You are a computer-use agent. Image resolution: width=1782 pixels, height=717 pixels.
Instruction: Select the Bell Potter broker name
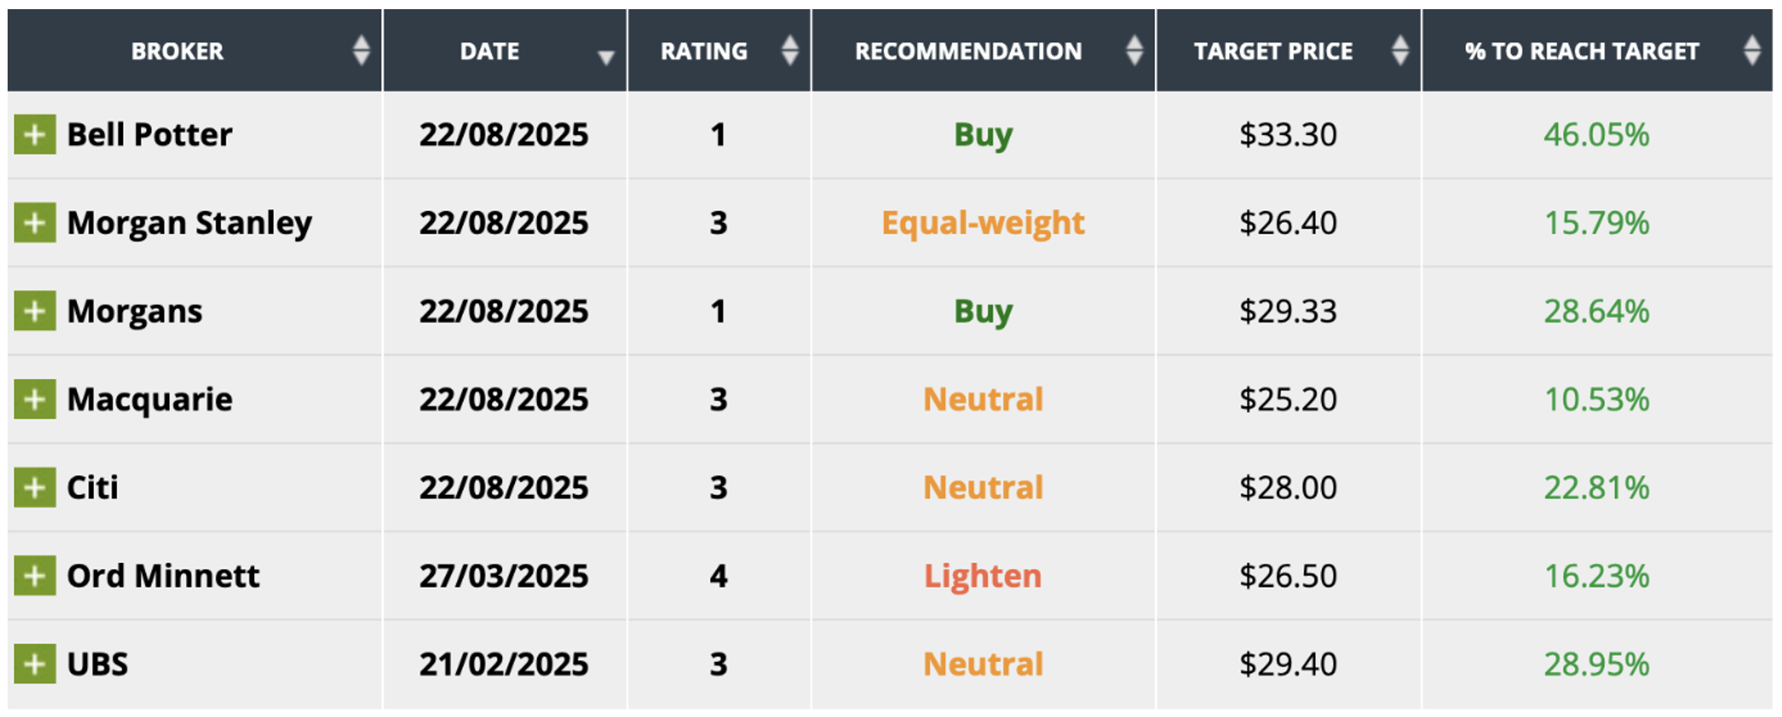tap(150, 135)
